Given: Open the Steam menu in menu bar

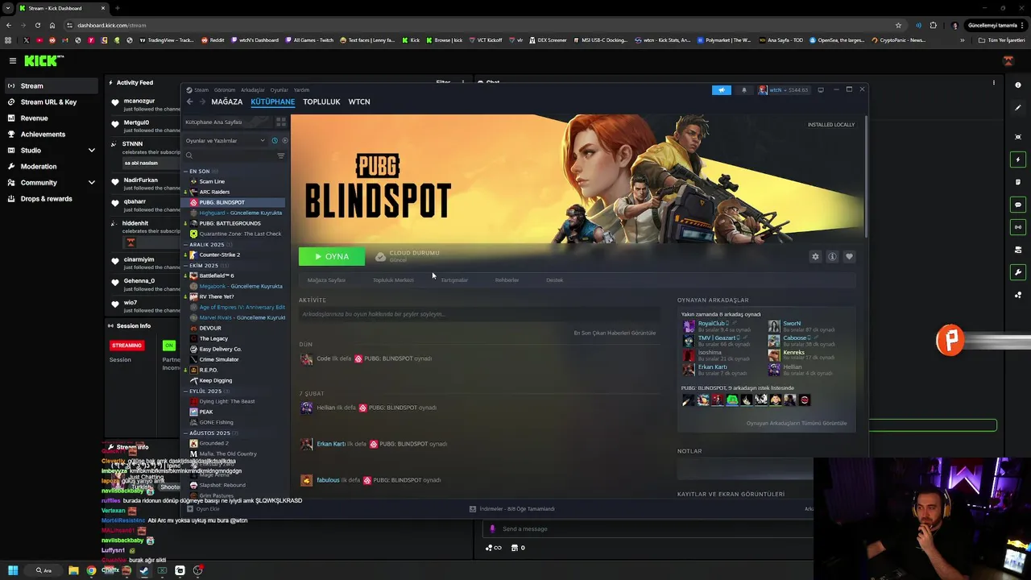Looking at the screenshot, I should coord(201,90).
